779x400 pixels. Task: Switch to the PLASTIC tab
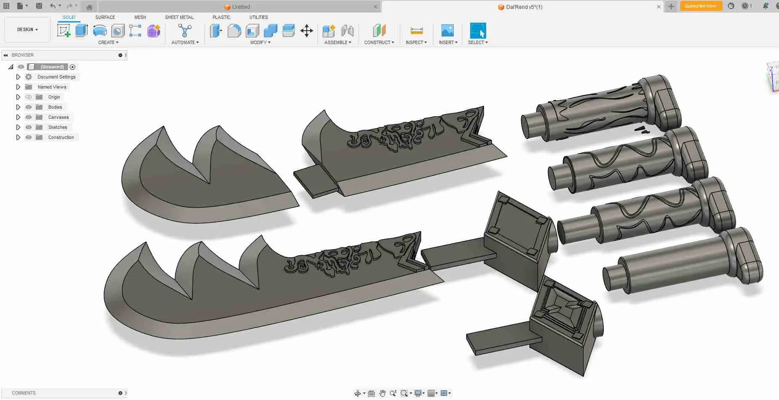point(221,17)
